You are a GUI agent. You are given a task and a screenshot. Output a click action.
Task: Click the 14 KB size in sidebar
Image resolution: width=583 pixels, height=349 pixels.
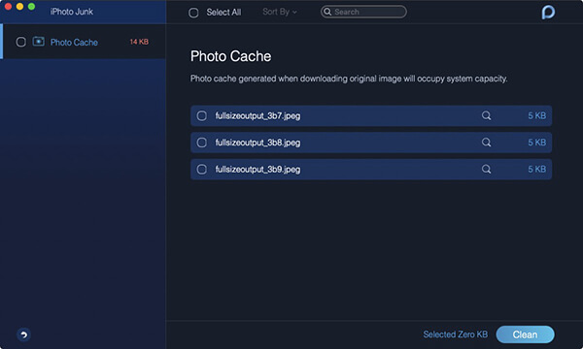tap(139, 42)
